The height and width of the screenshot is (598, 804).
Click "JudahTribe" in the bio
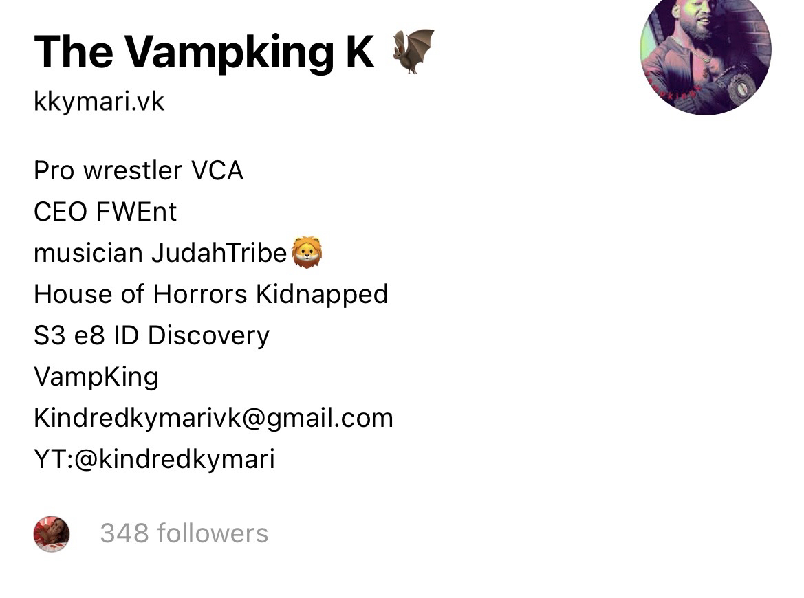click(x=219, y=253)
